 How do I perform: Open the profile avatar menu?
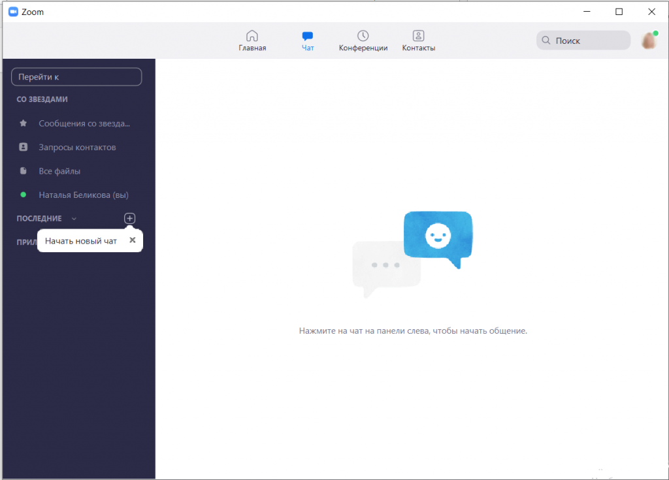tap(649, 40)
